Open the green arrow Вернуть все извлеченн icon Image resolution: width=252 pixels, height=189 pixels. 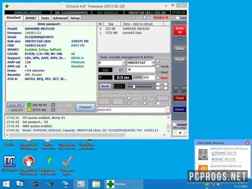pos(48,165)
